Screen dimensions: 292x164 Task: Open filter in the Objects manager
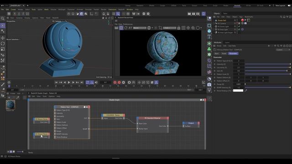287,17
